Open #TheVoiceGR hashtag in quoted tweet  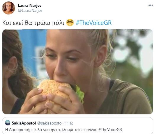[110, 130]
